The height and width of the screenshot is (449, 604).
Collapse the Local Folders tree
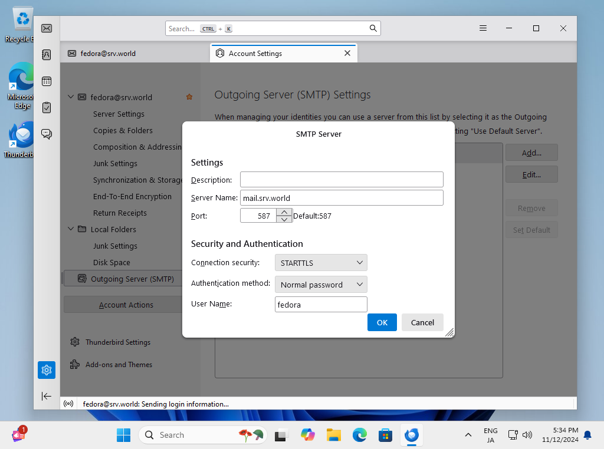point(71,229)
